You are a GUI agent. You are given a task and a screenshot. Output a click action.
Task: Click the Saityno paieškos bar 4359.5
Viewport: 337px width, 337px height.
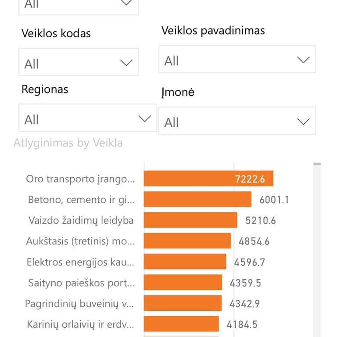pos(183,282)
